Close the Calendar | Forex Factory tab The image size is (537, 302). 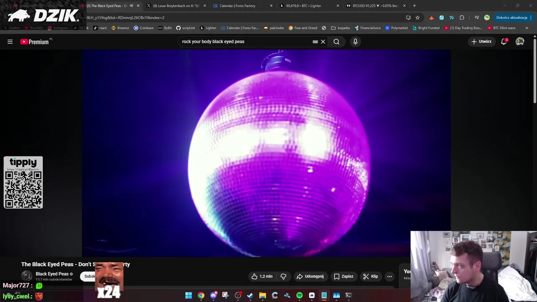coord(271,6)
